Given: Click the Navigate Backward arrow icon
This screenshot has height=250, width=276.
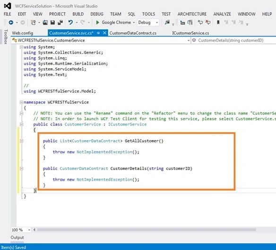Looking at the screenshot, I should pos(11,22).
